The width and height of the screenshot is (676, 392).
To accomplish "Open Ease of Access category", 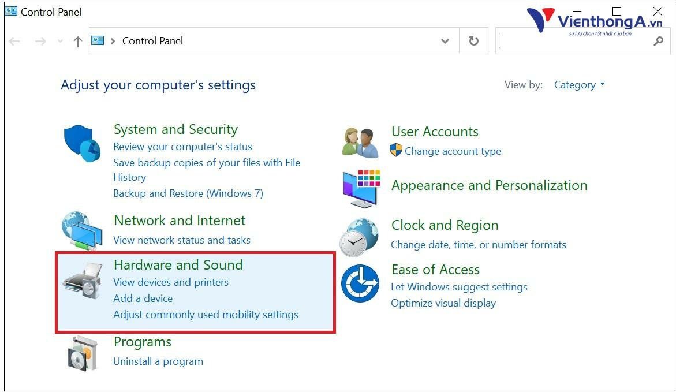I will (x=435, y=270).
